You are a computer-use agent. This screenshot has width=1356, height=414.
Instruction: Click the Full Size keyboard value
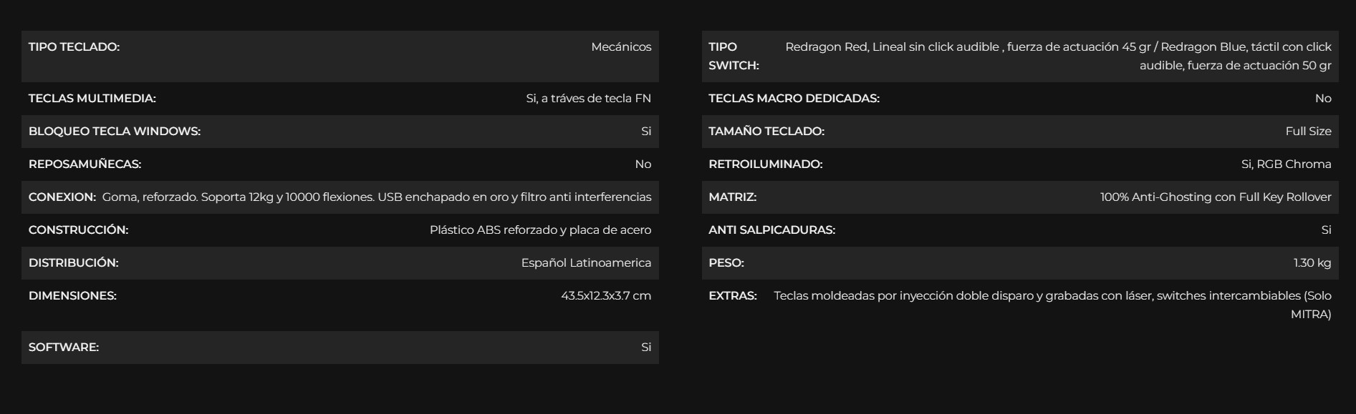[1308, 132]
